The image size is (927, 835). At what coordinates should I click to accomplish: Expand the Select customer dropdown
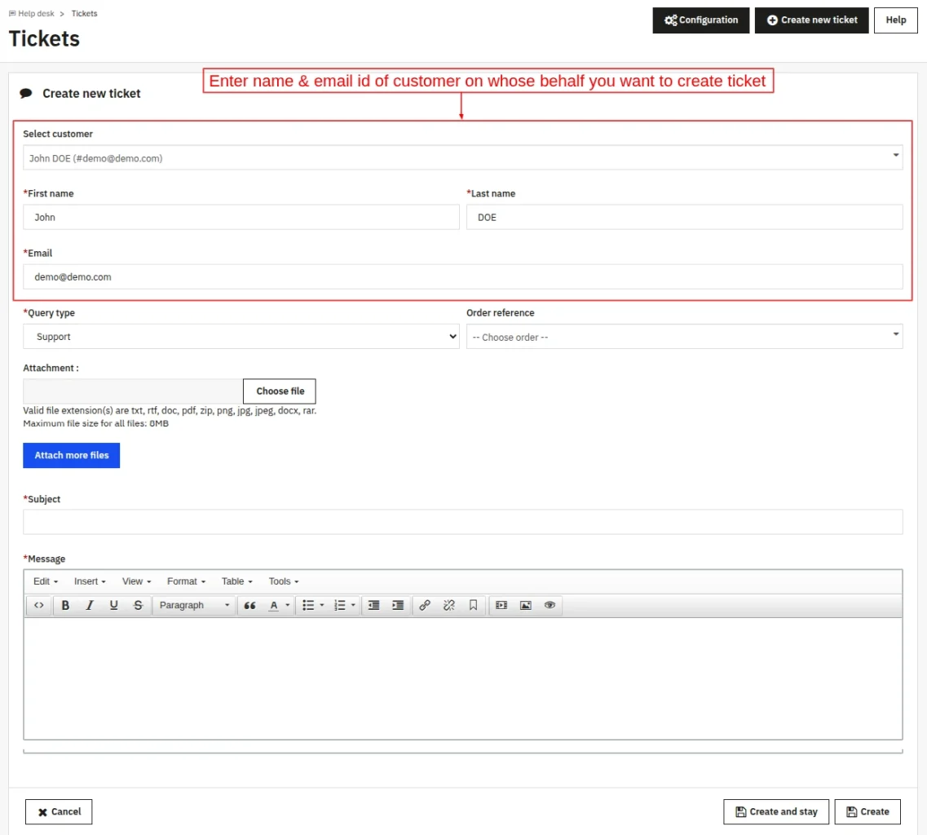(x=462, y=158)
